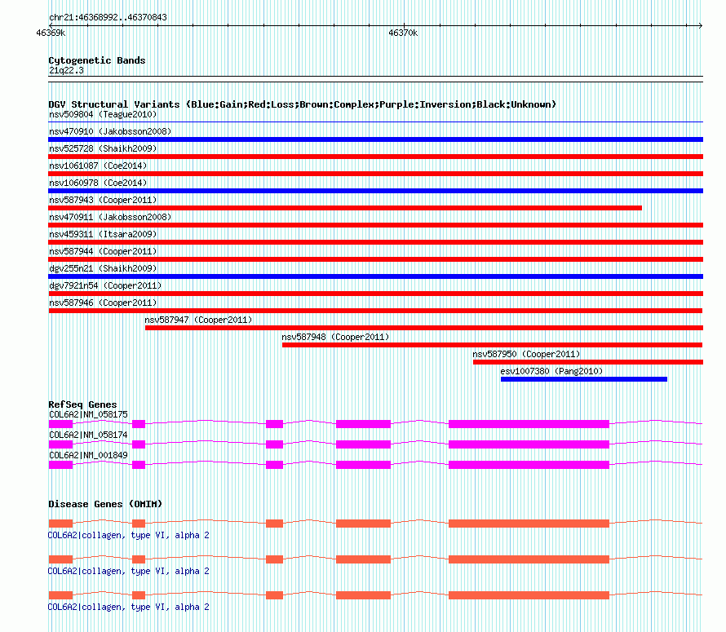Click the 46370k ruler coordinate
Image resolution: width=726 pixels, height=632 pixels.
point(403,33)
